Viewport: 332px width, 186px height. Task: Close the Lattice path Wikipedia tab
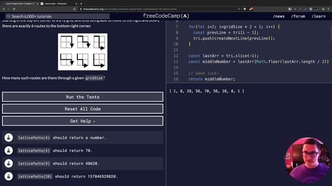[x=76, y=4]
